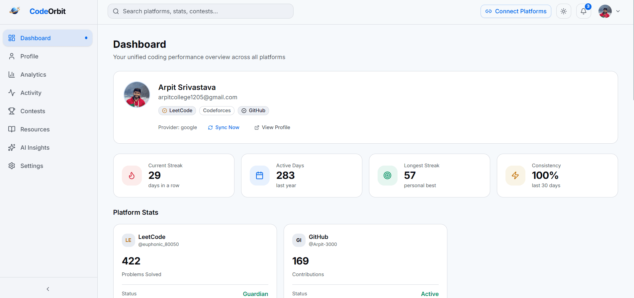Click the Settings gear icon in sidebar
The image size is (634, 298).
pos(12,166)
